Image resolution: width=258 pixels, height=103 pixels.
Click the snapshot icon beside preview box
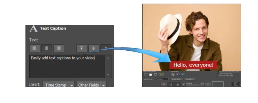point(208,85)
